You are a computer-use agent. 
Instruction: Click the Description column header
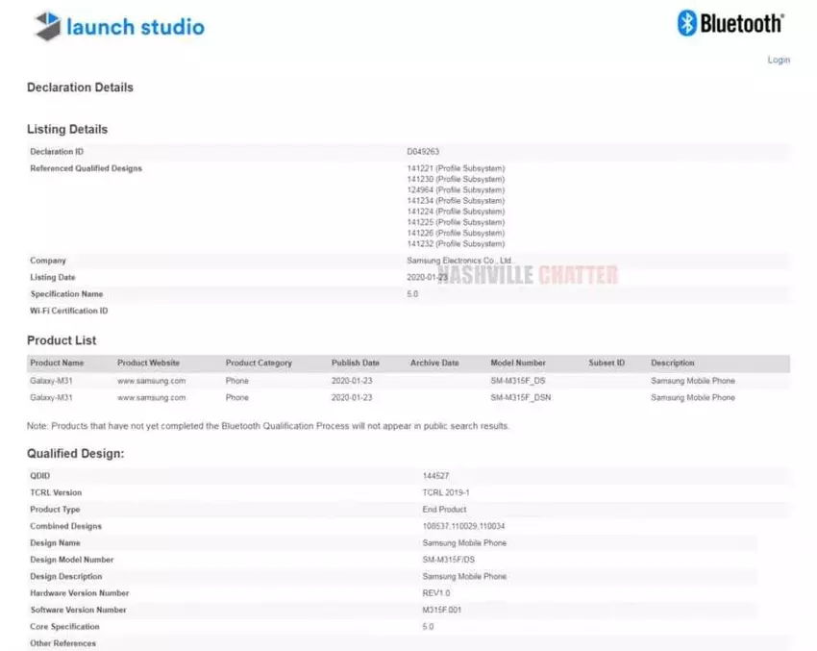pyautogui.click(x=672, y=363)
